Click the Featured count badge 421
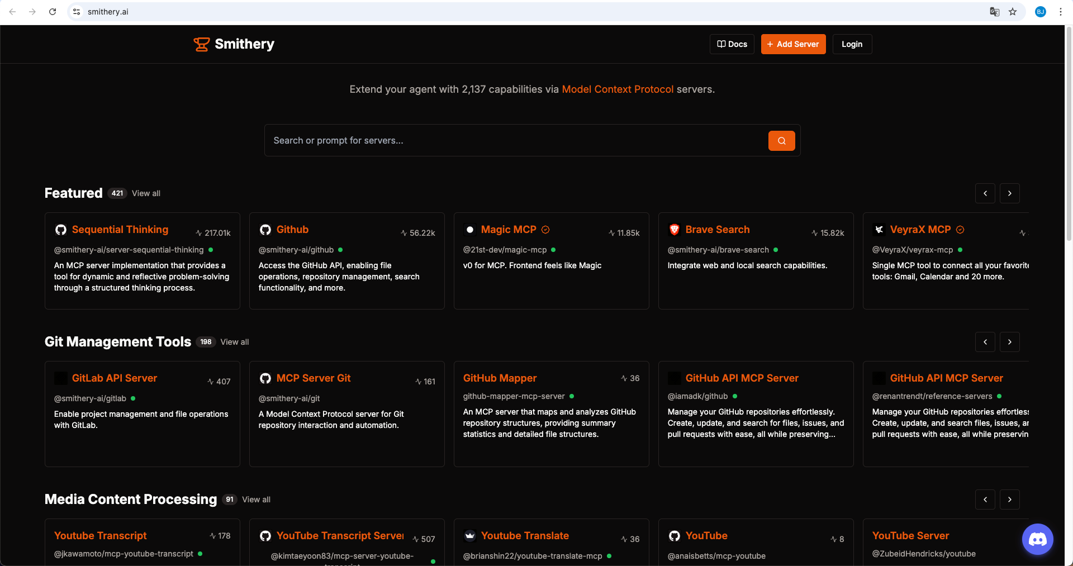Image resolution: width=1073 pixels, height=566 pixels. tap(117, 193)
